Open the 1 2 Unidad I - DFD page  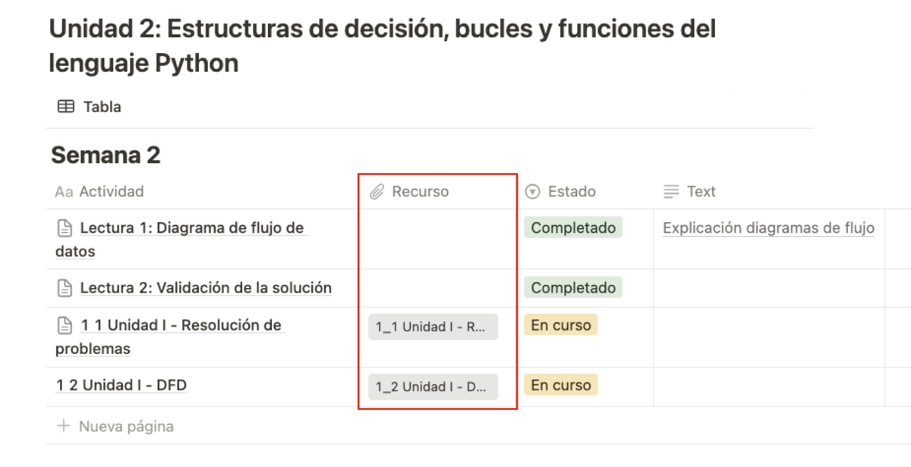[121, 386]
